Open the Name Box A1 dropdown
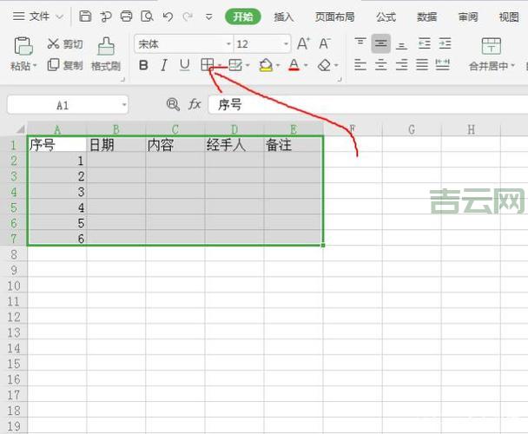This screenshot has height=434, width=528. click(124, 105)
